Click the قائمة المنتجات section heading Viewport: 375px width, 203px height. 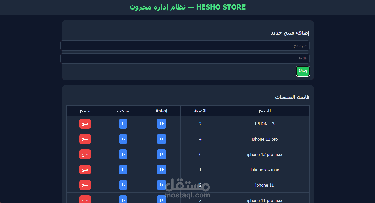click(292, 97)
